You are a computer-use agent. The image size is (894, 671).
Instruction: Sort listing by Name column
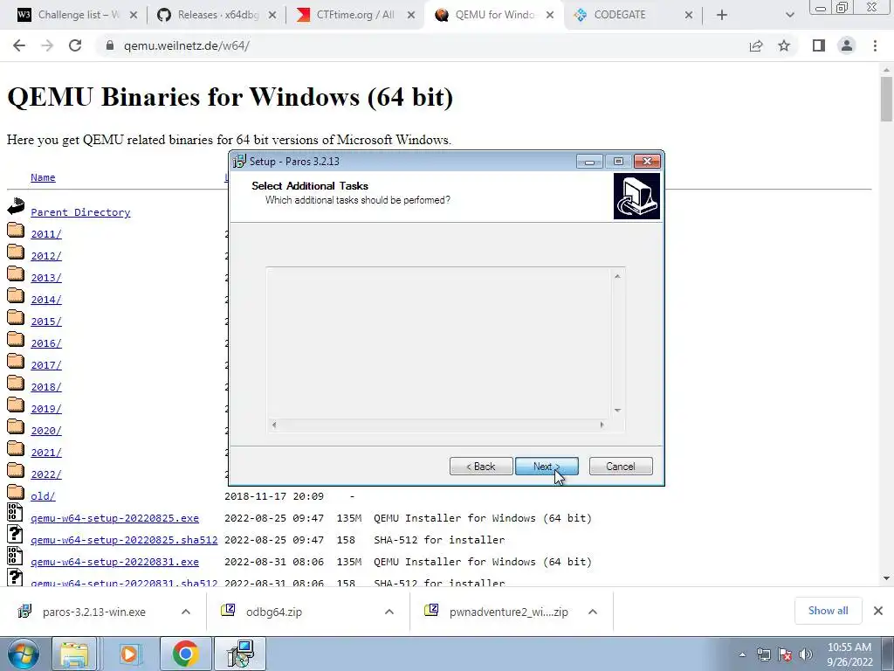43,177
